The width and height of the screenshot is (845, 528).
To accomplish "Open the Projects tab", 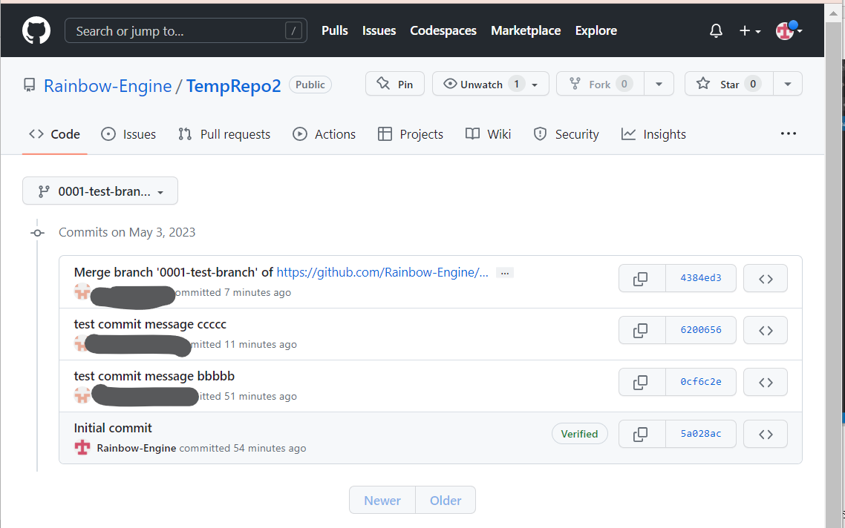I will point(411,134).
